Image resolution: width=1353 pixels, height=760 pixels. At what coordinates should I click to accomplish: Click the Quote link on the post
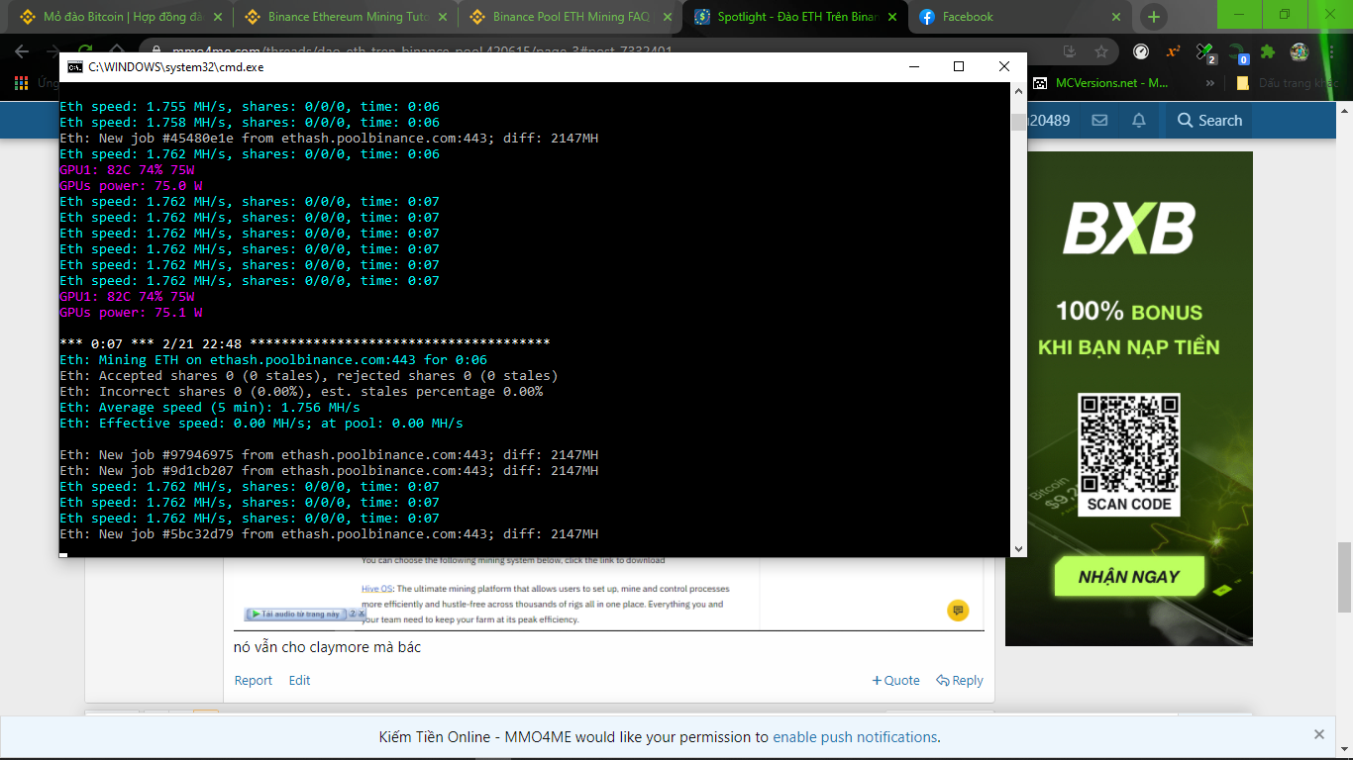pyautogui.click(x=895, y=680)
